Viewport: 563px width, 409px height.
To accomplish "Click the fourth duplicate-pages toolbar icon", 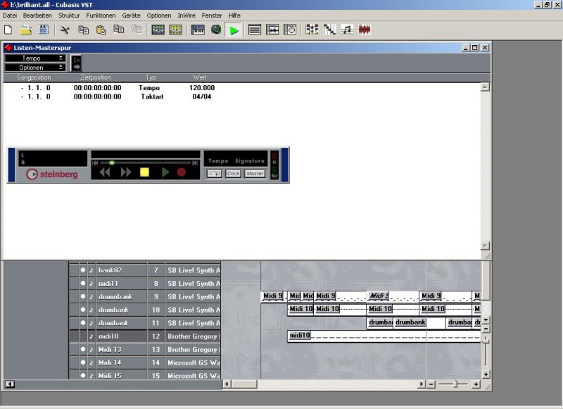I will (137, 30).
